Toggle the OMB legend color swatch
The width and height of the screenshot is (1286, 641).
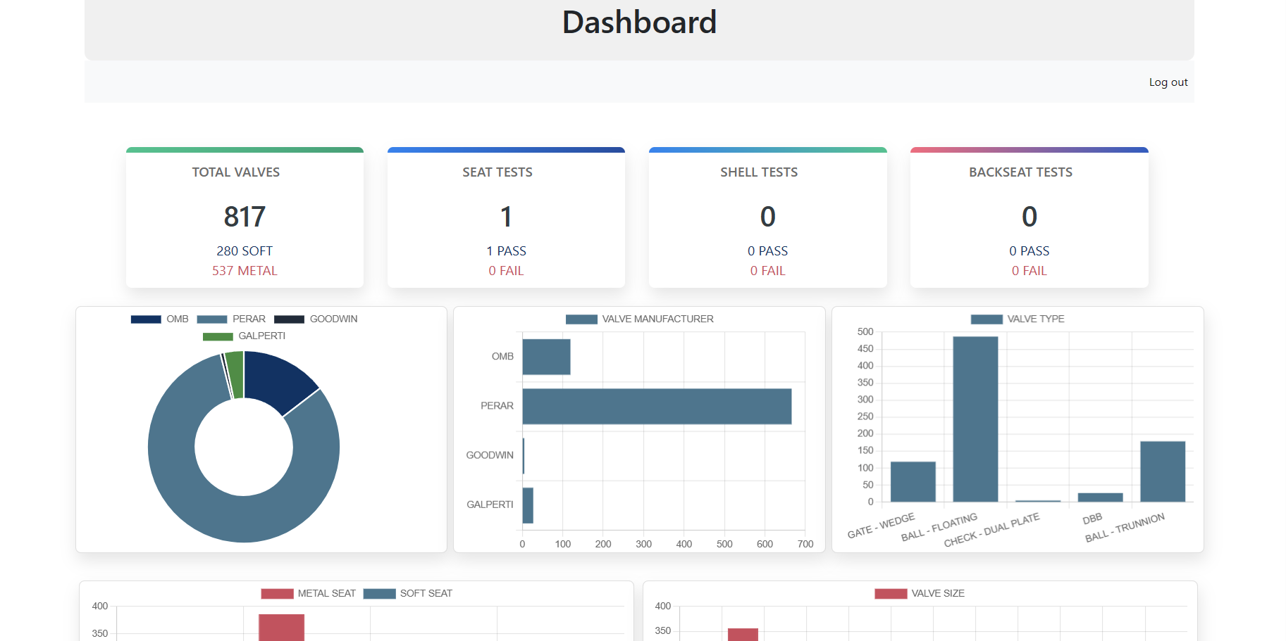(x=146, y=319)
